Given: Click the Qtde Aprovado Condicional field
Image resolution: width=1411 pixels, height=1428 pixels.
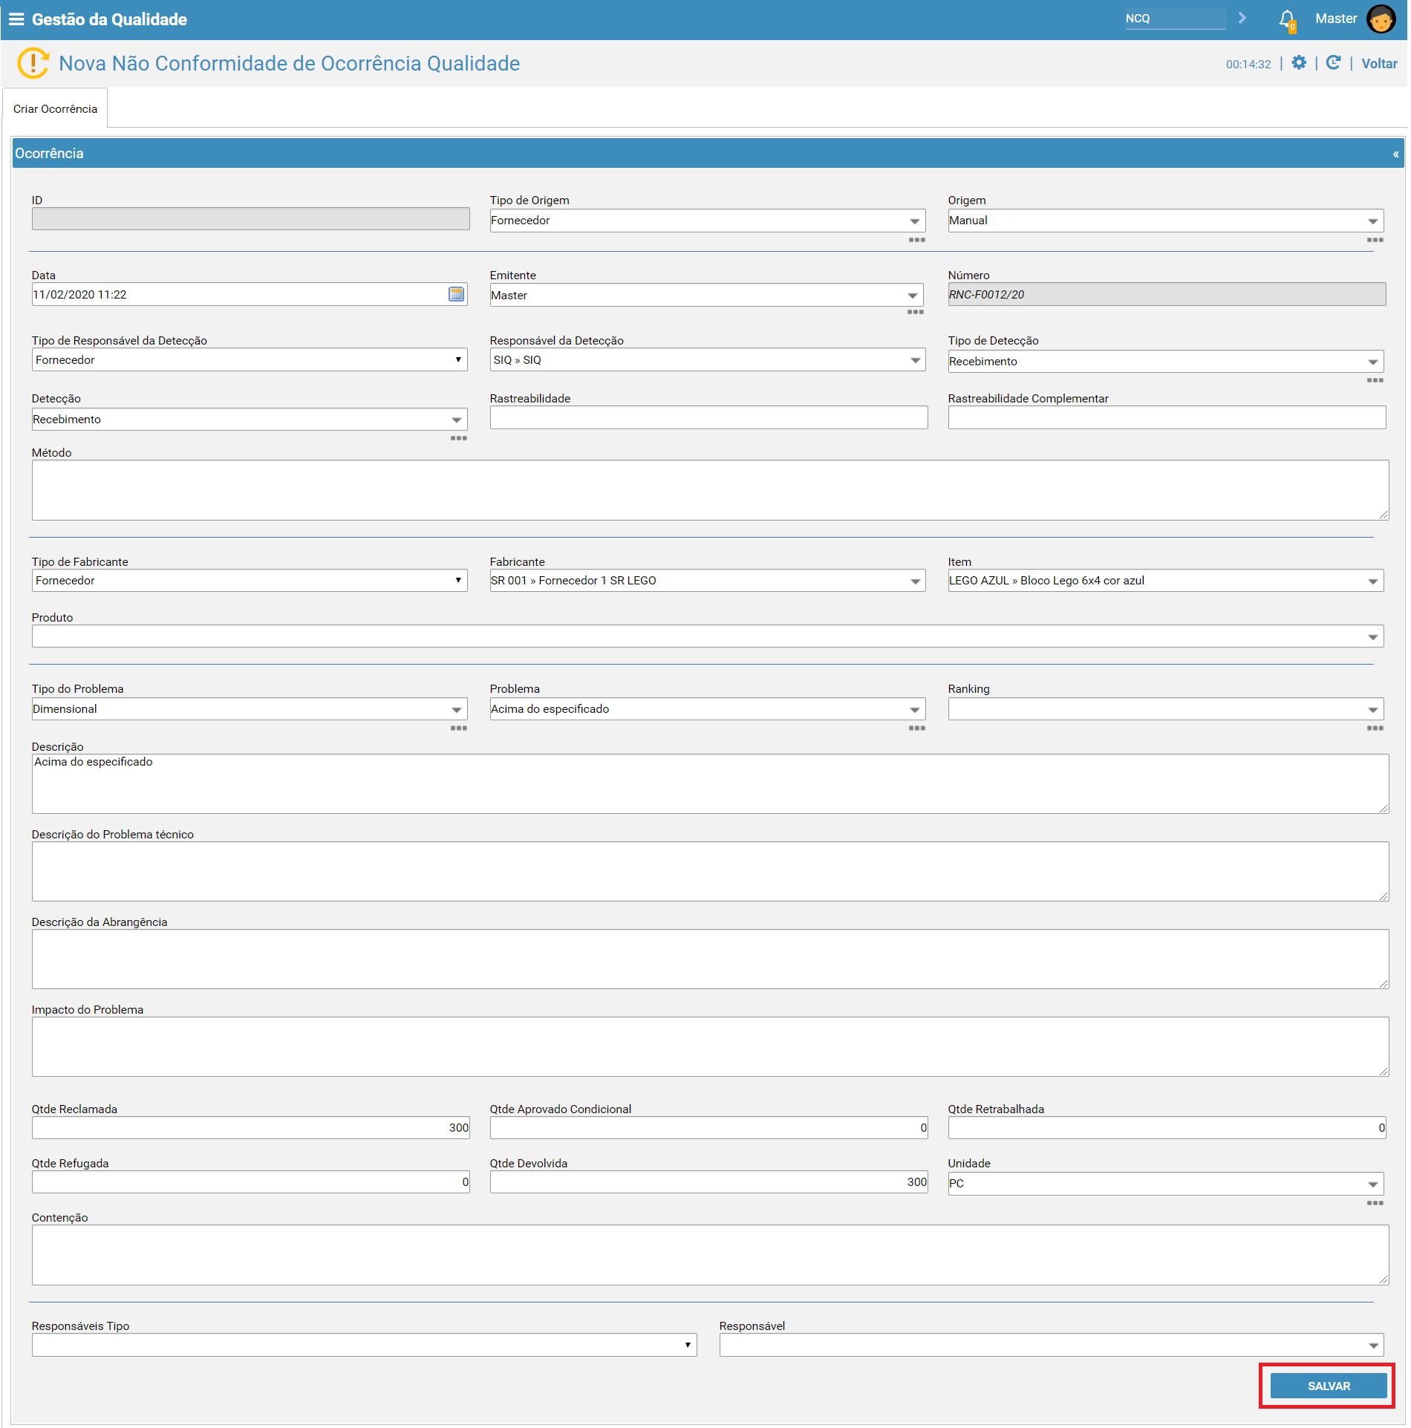Looking at the screenshot, I should coord(708,1128).
